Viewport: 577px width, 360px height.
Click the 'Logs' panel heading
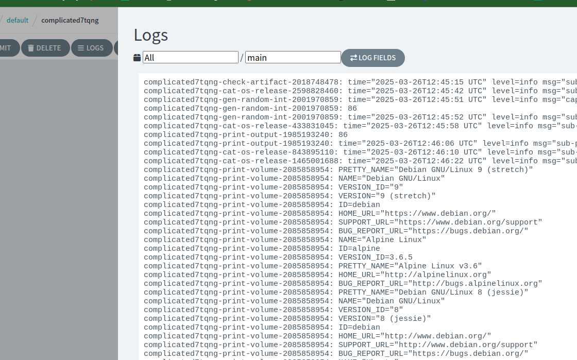(x=150, y=35)
